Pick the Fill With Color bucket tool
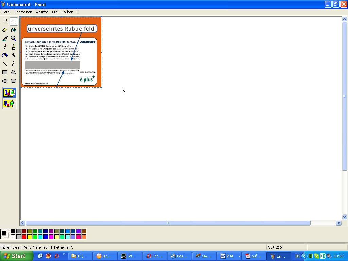 14,30
